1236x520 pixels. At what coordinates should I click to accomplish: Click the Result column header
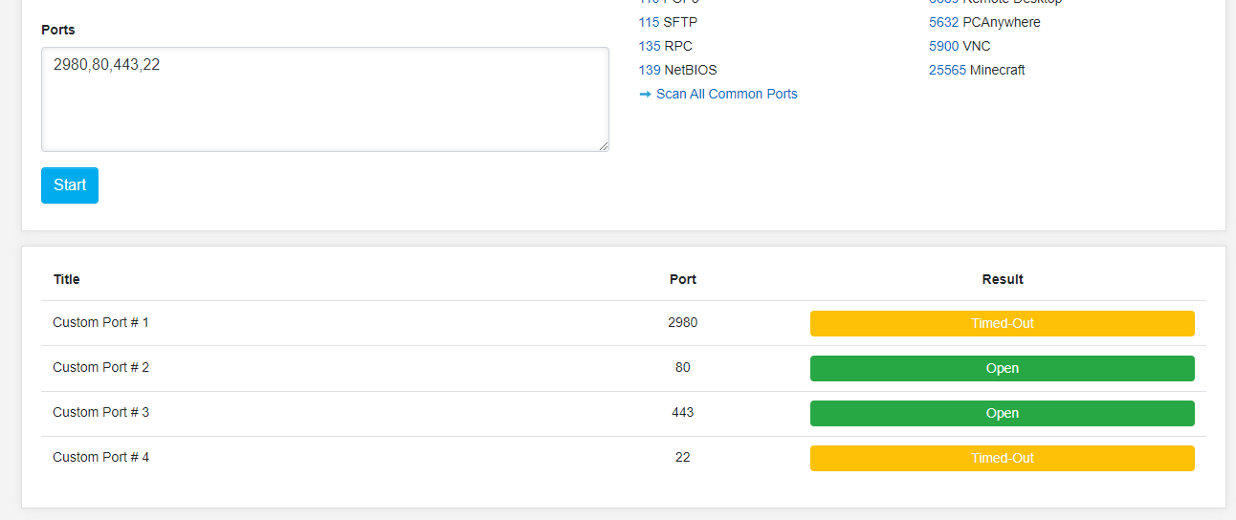[1003, 279]
